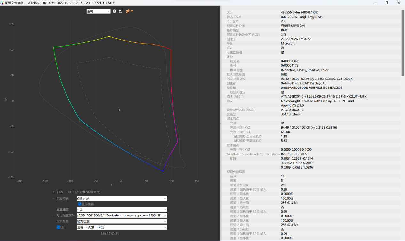
Task: Select the 单通道条目数 256 row
Action: point(311,185)
